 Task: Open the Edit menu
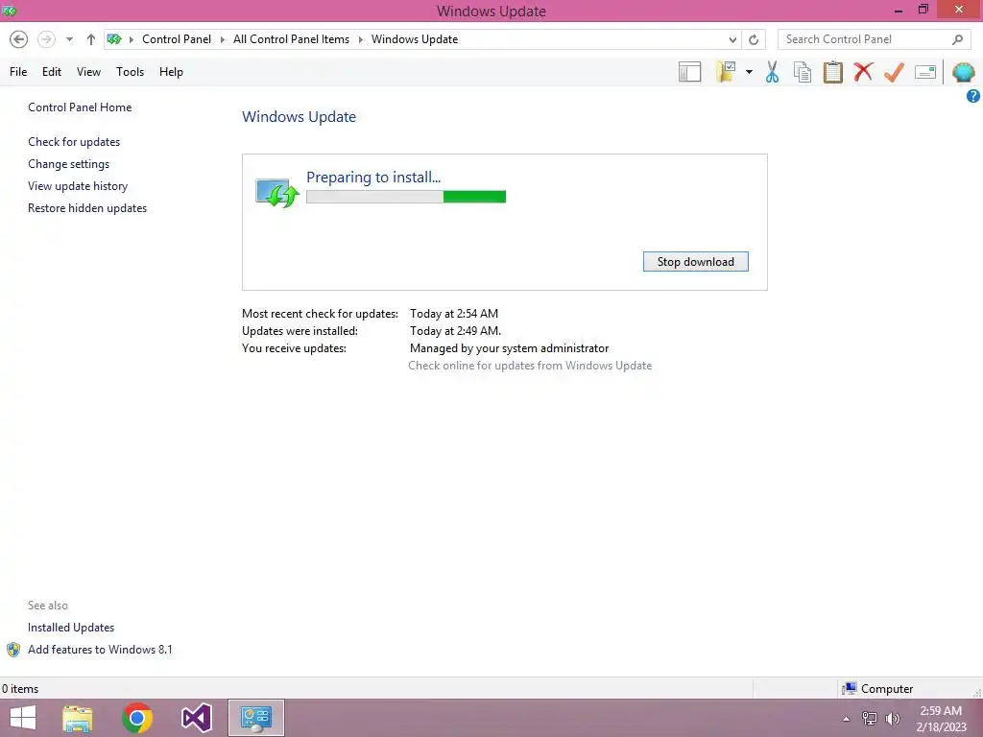click(52, 72)
